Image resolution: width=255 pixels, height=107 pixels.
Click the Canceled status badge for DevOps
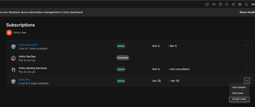click(123, 58)
